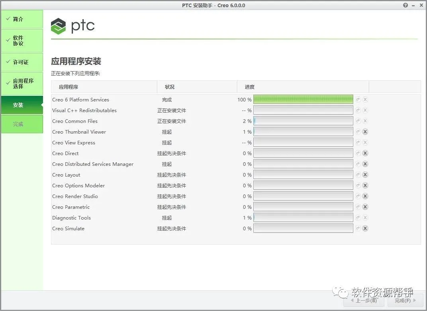Viewport: 427px width, 311px height.
Task: Open the 软件协议 step in sidebar
Action: pos(22,41)
